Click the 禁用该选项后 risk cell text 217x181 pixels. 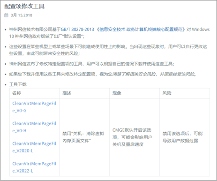coord(182,137)
